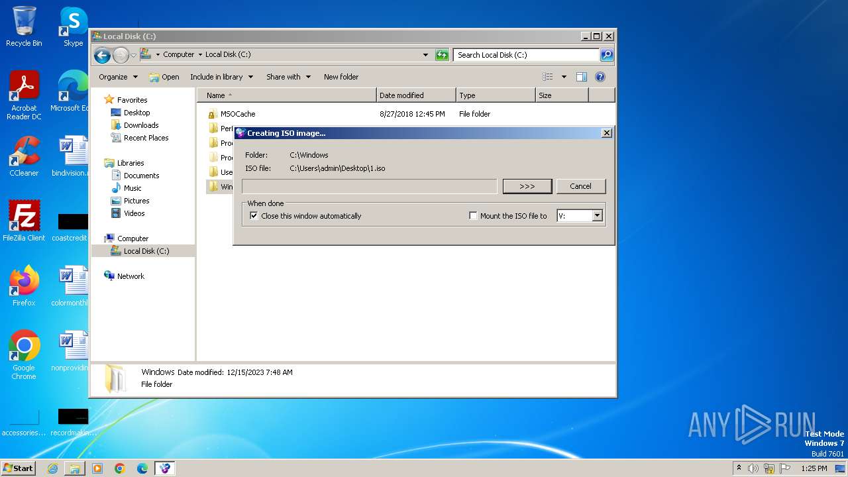This screenshot has height=477, width=848.
Task: Open FileZilla Client desktop icon
Action: (x=24, y=221)
